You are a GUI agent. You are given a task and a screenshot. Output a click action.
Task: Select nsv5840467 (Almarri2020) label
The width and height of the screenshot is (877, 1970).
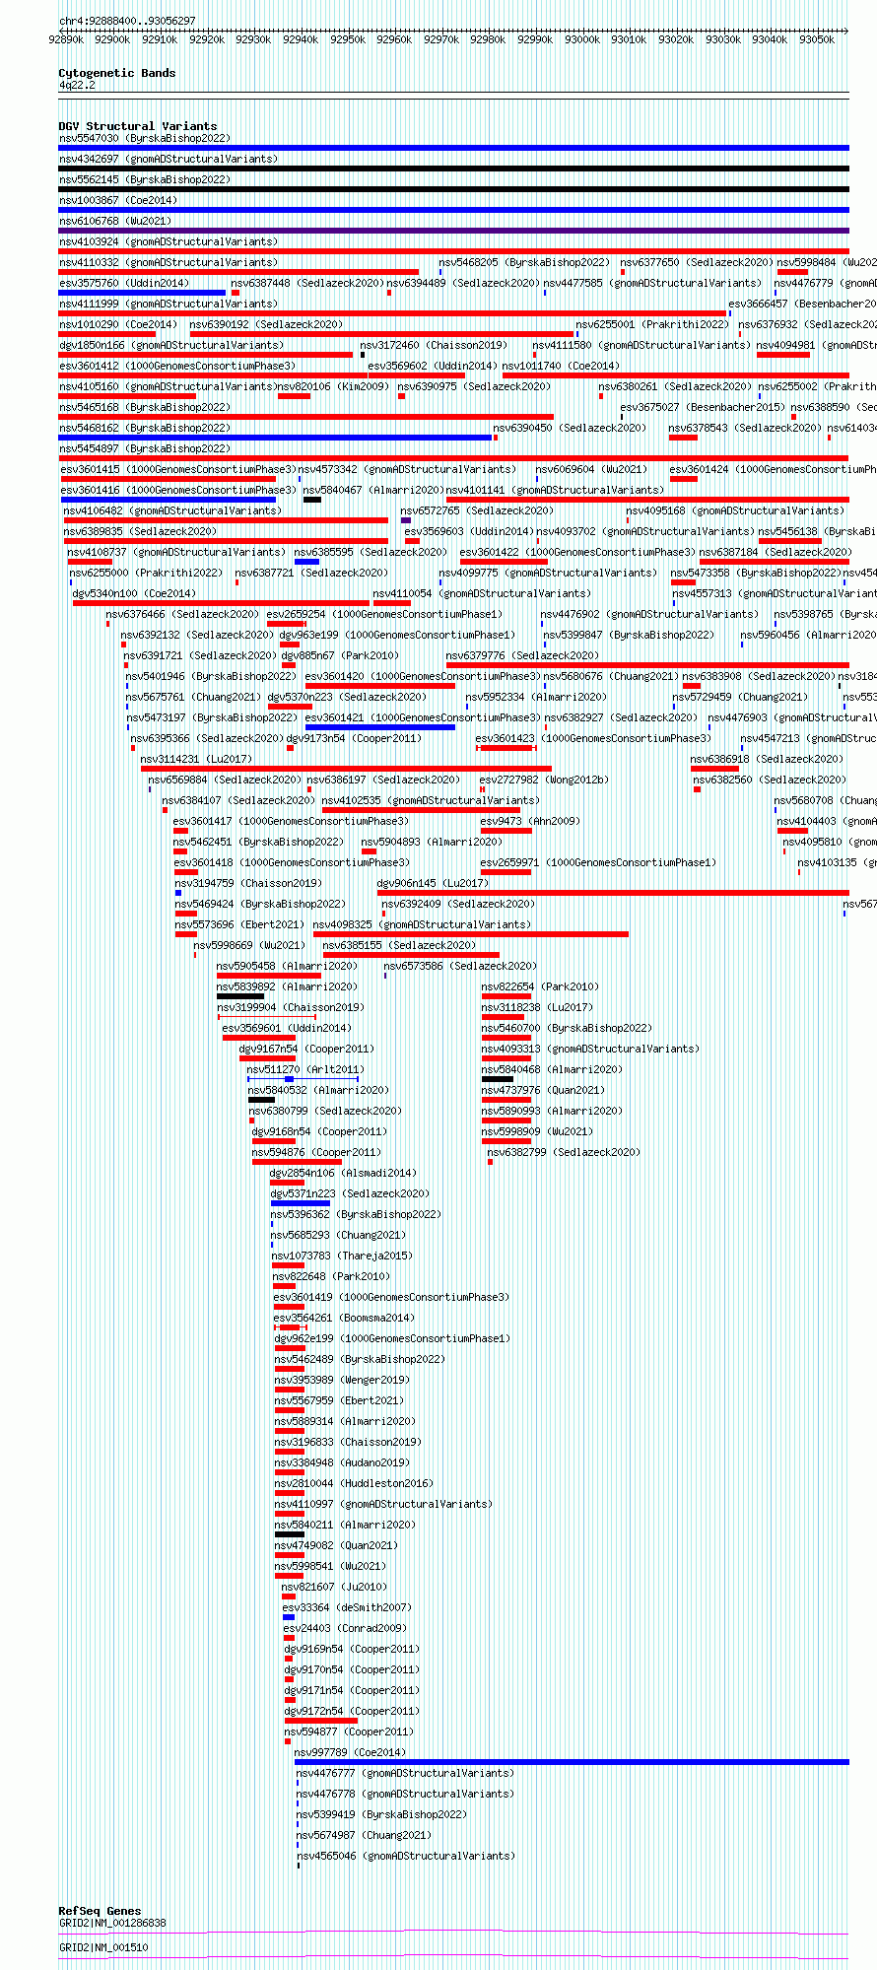[373, 490]
